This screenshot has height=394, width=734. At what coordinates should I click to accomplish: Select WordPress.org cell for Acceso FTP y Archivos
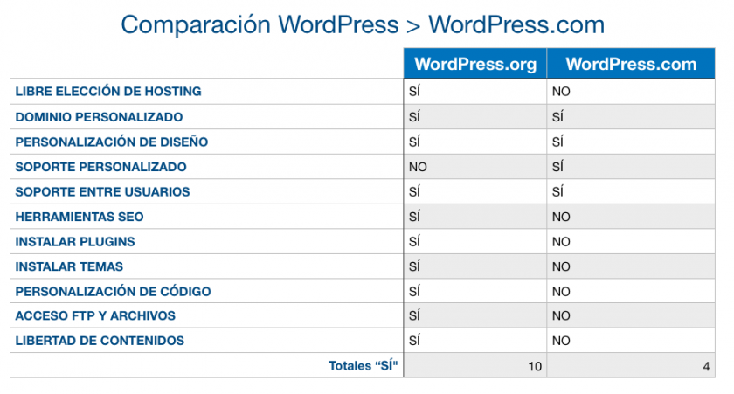click(475, 315)
